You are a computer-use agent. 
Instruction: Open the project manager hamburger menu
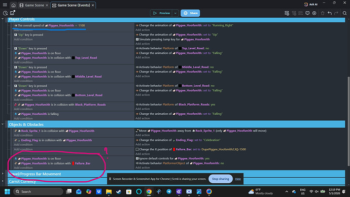[5, 5]
